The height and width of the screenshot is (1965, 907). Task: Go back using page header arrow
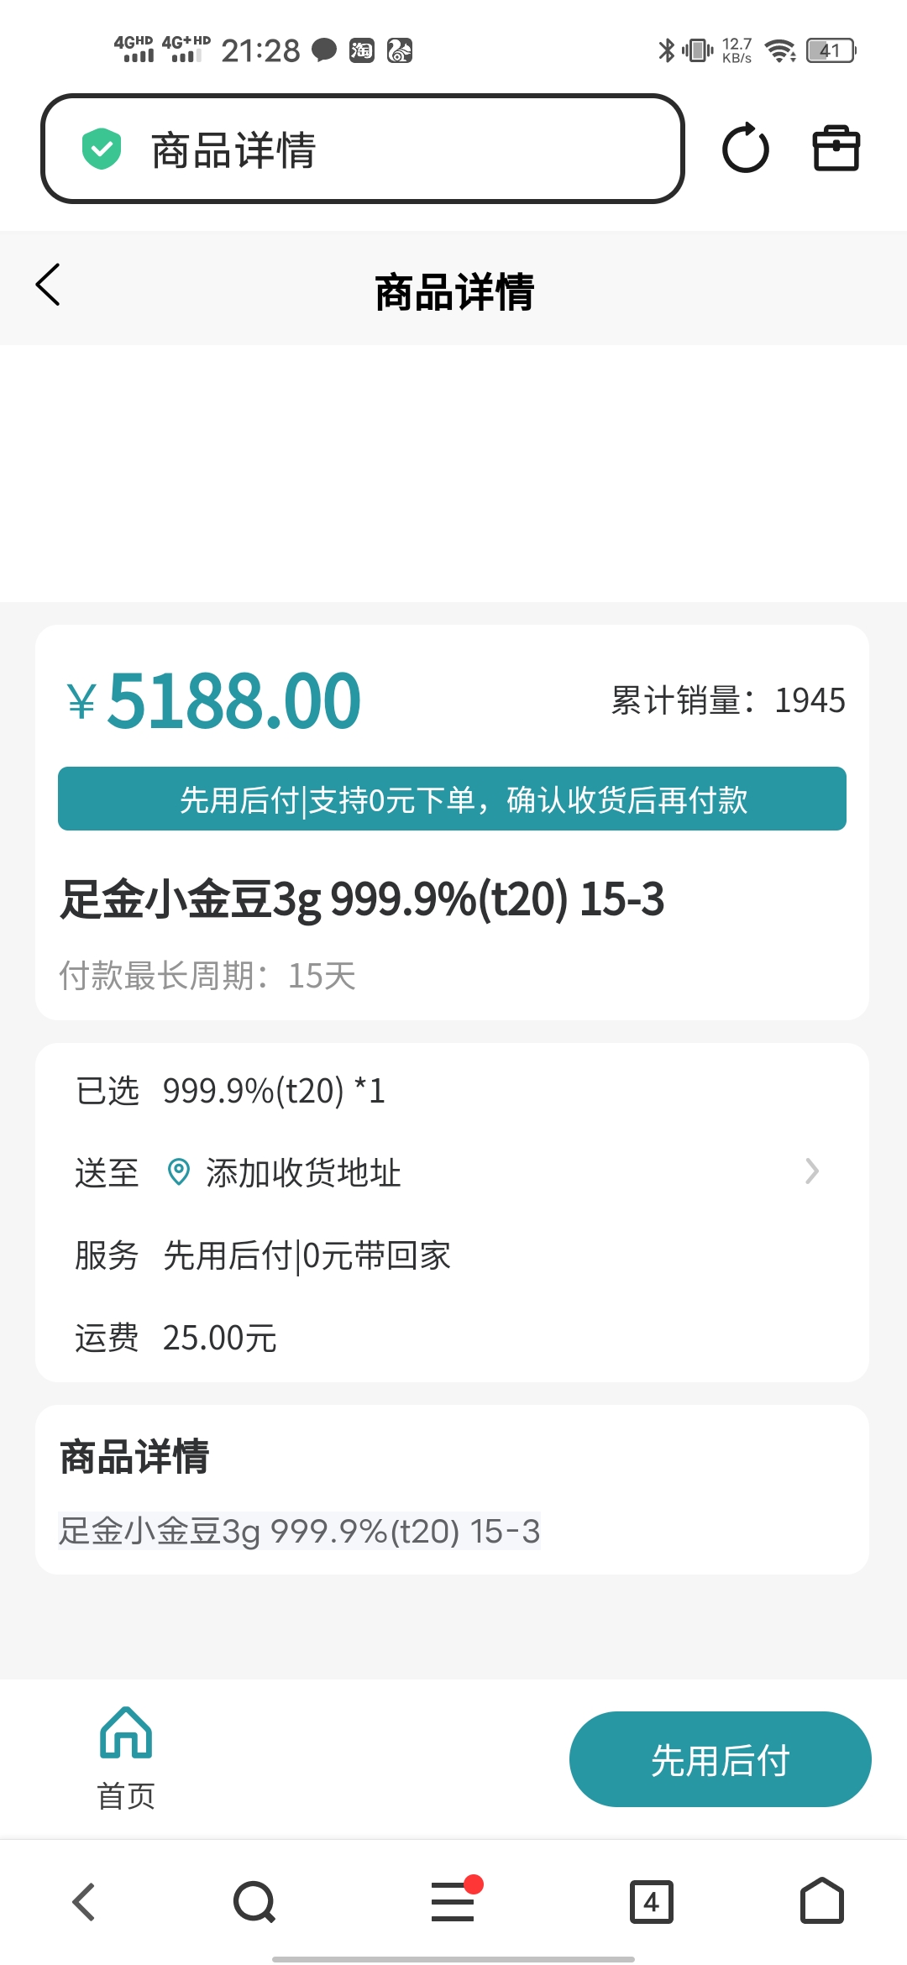pos(49,285)
